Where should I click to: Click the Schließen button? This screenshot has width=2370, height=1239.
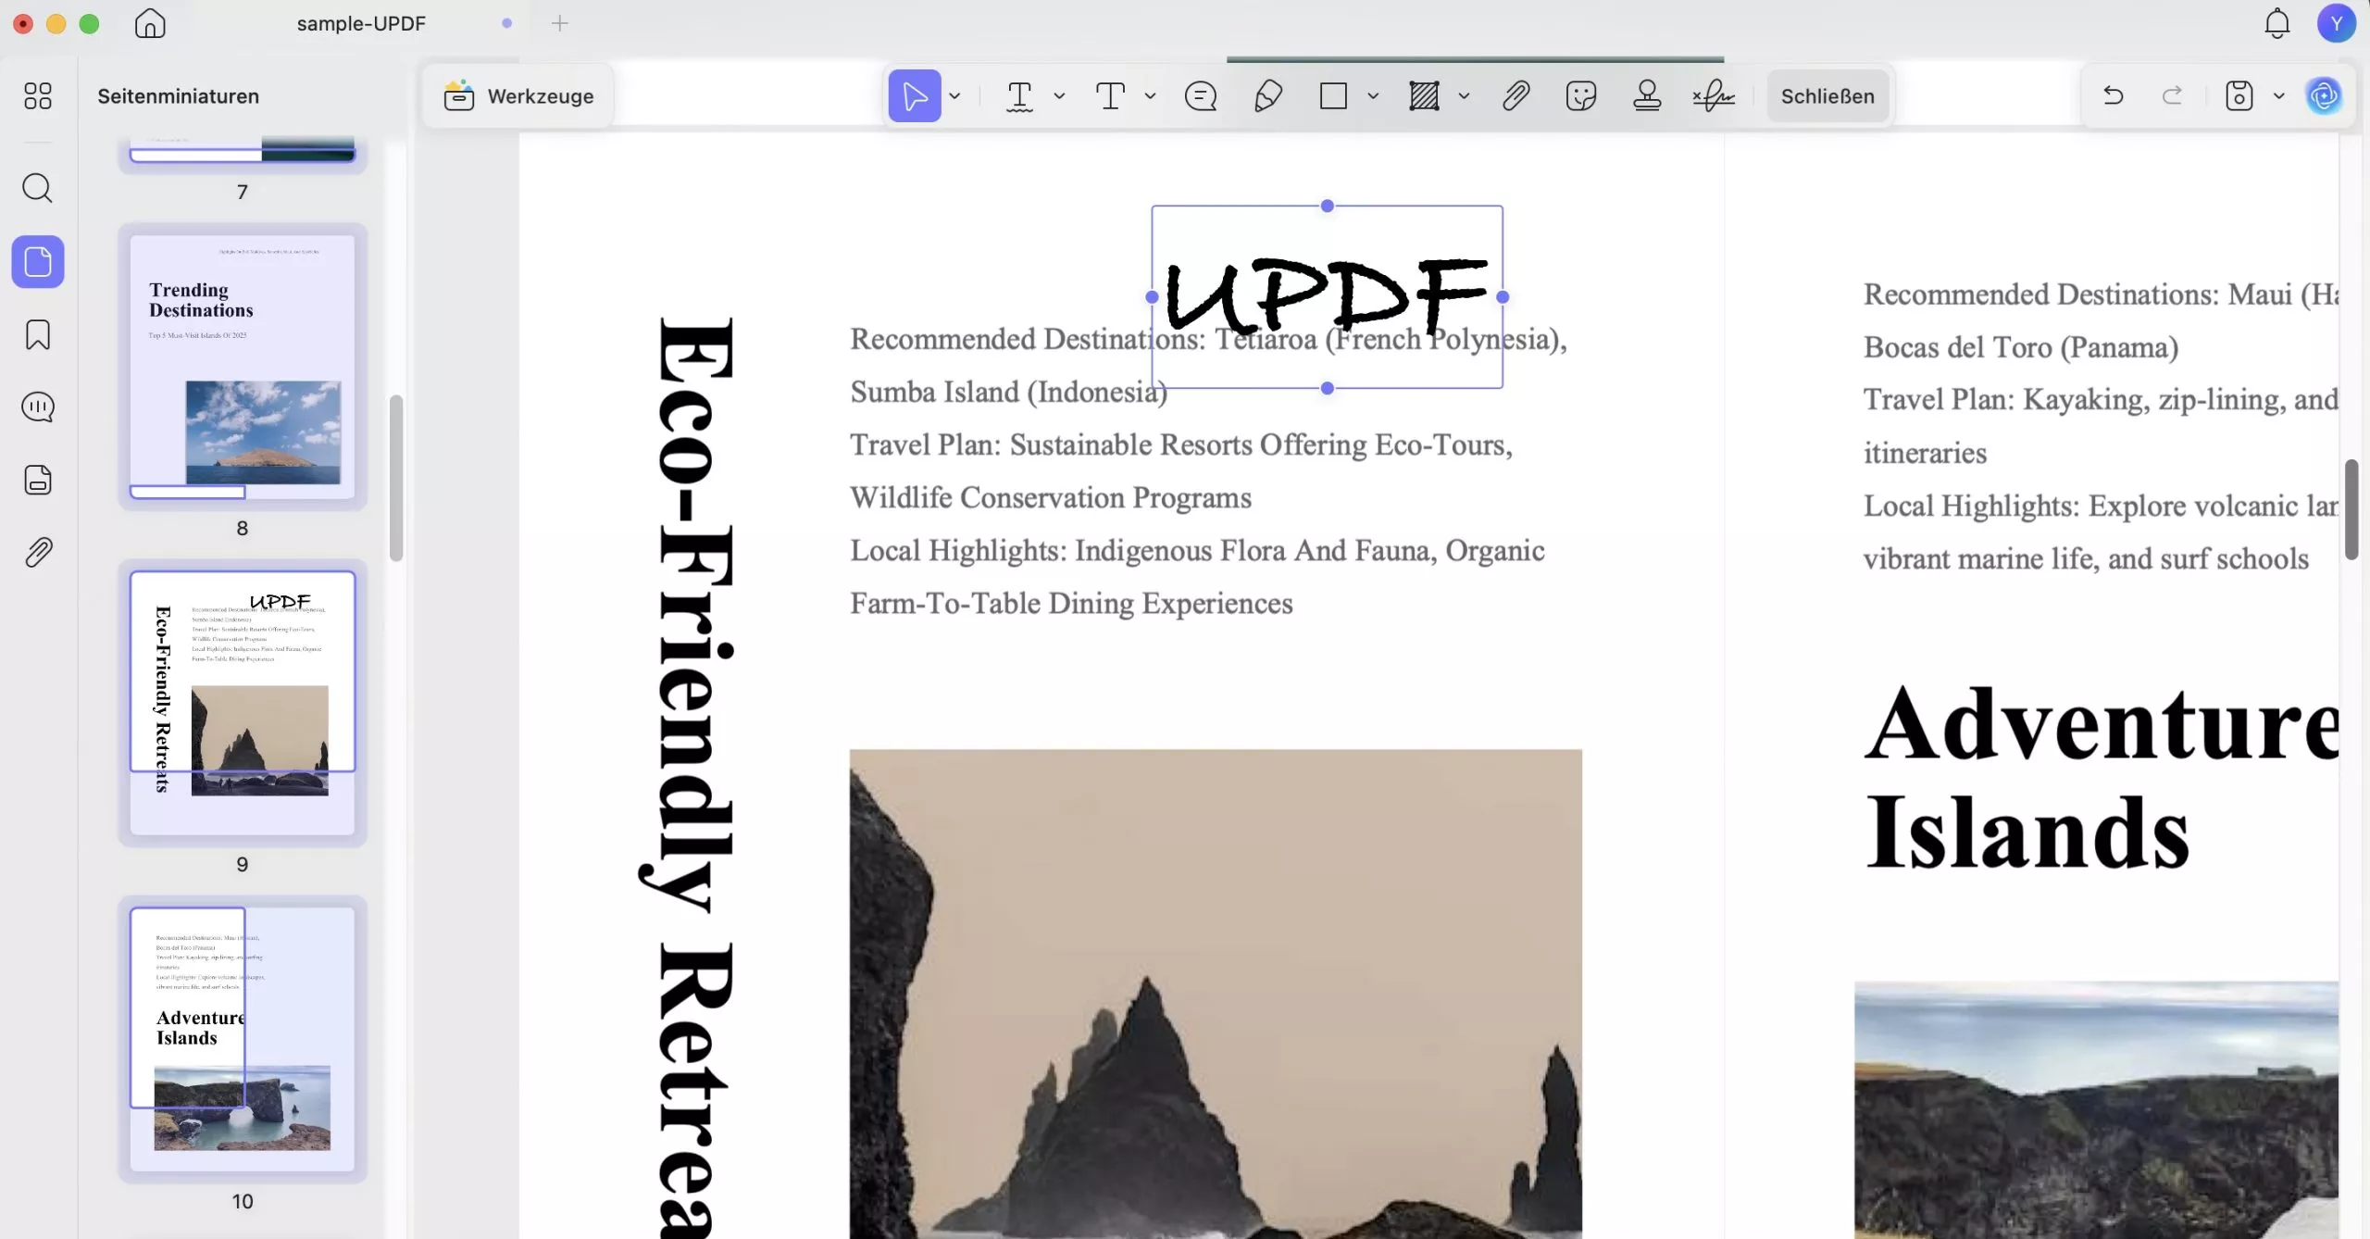pyautogui.click(x=1827, y=96)
